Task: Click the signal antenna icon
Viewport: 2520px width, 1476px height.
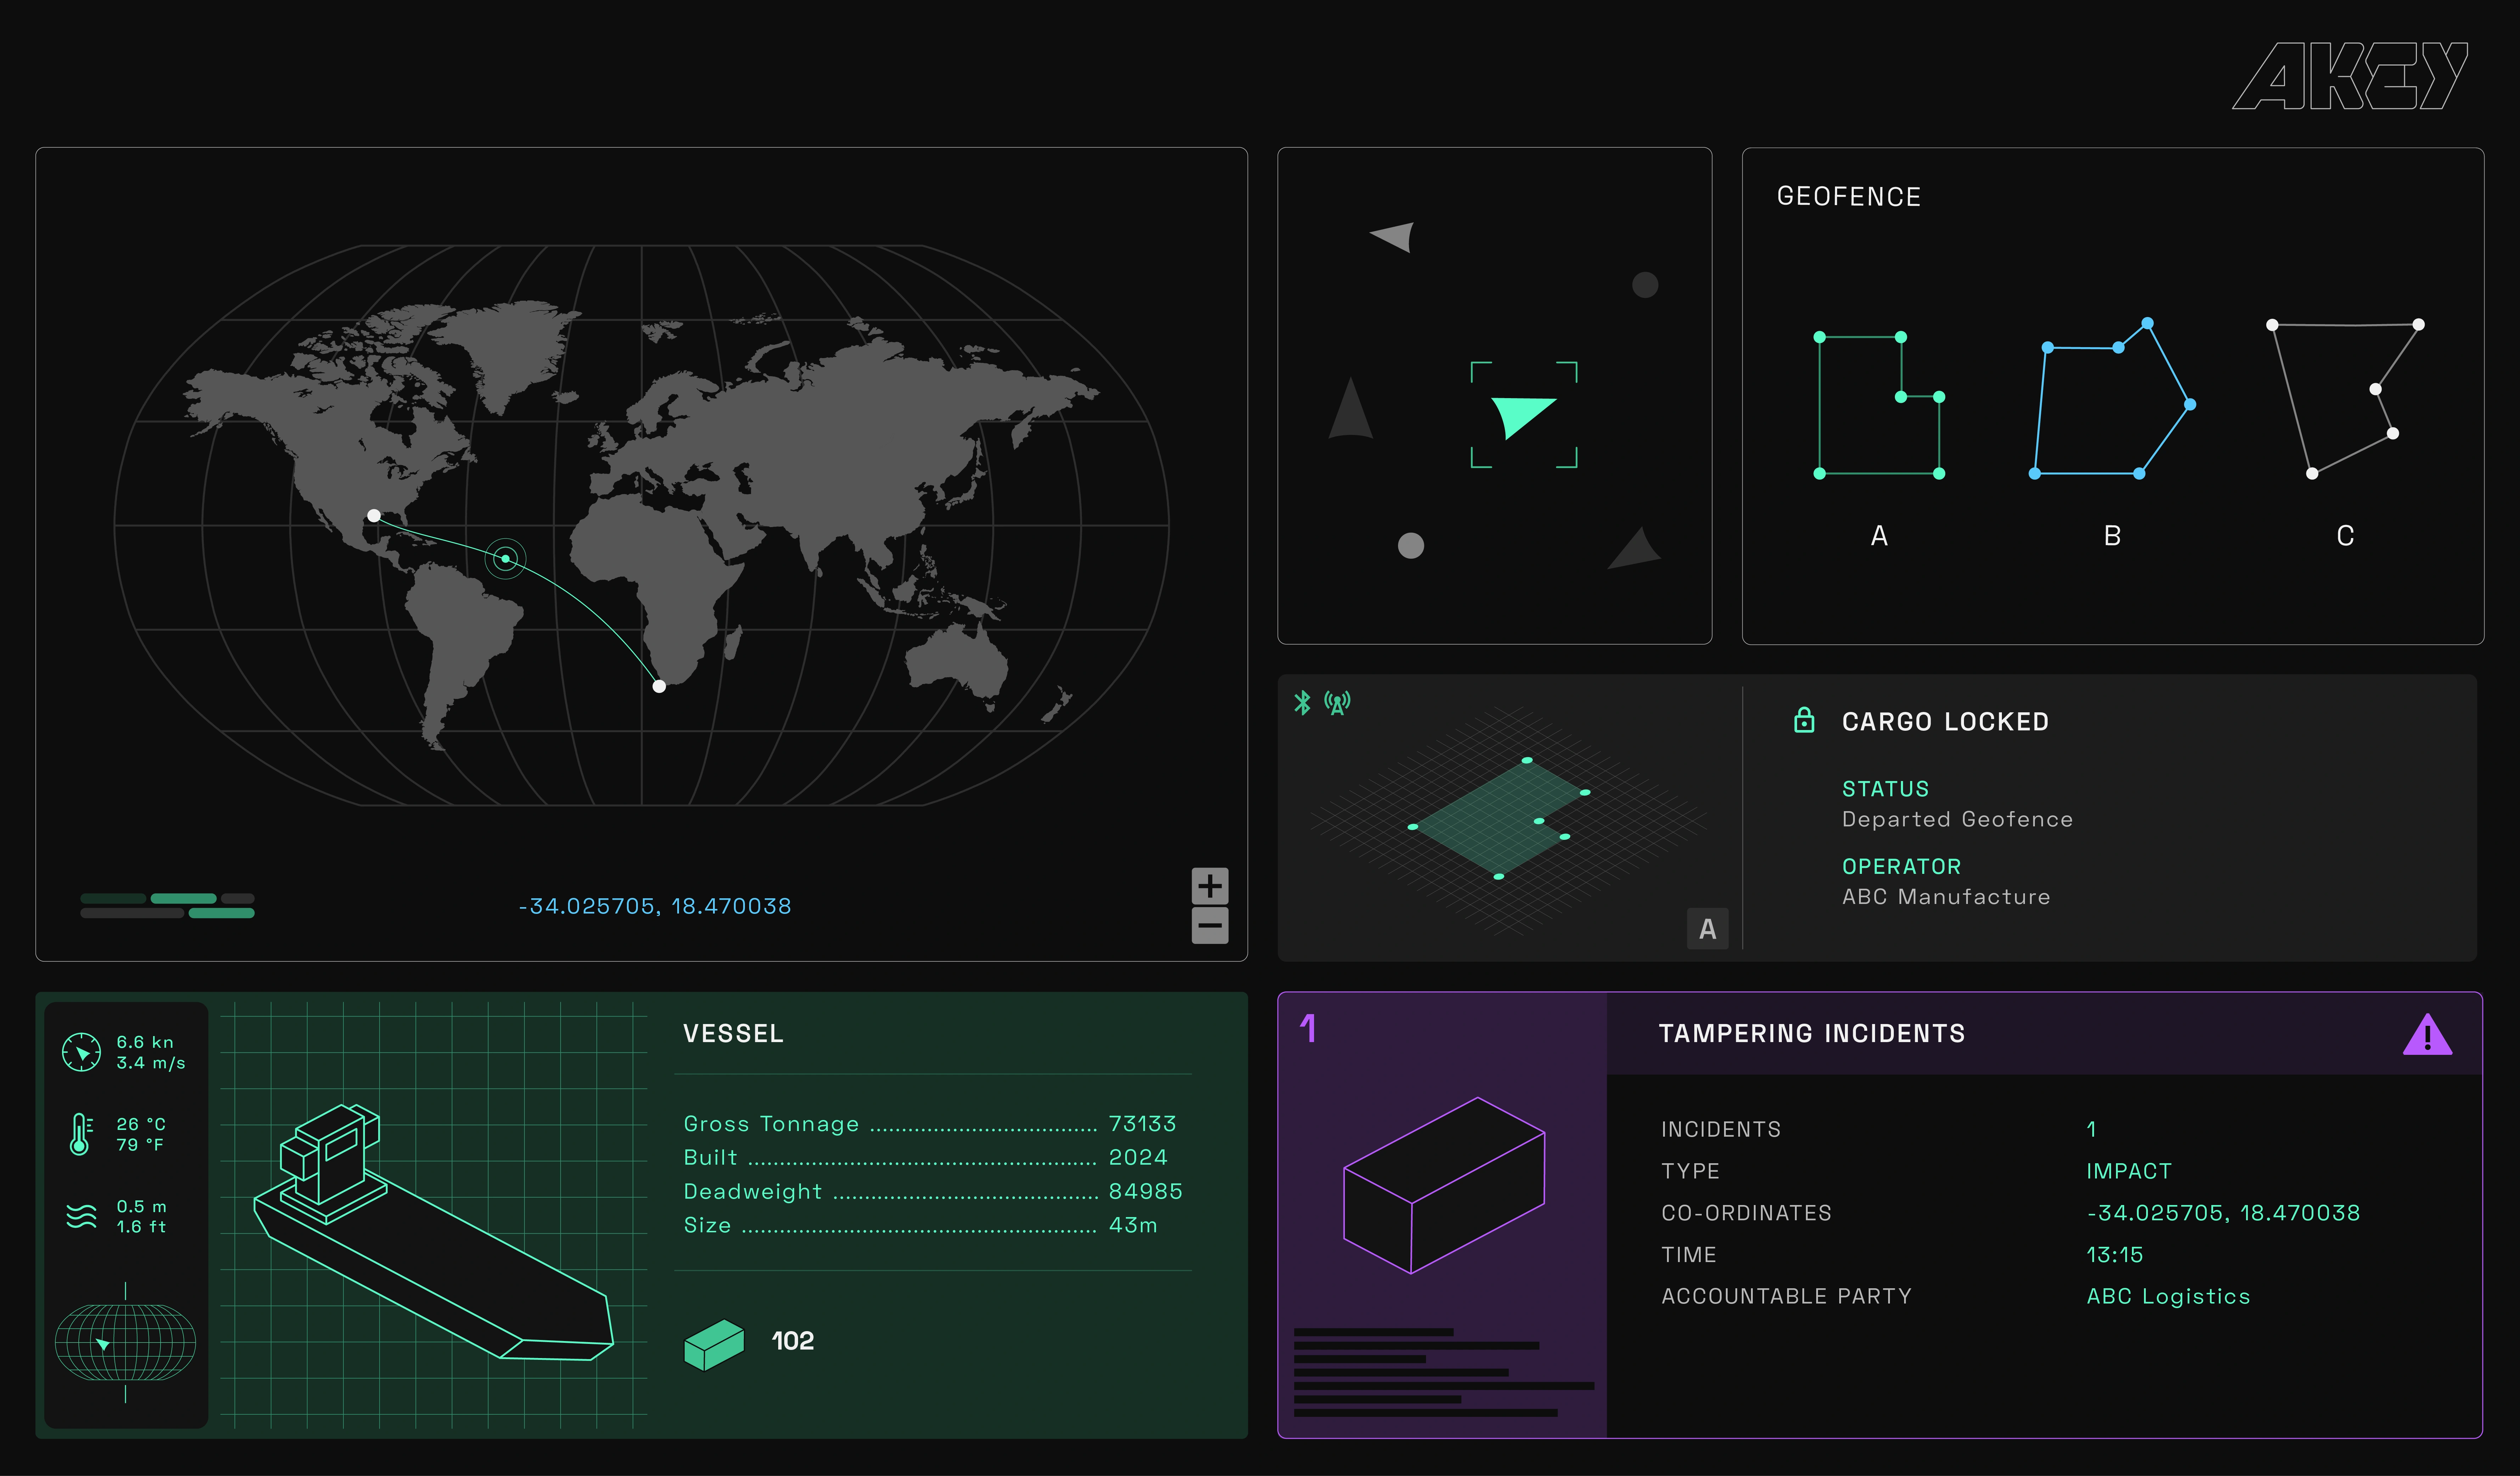Action: tap(1337, 702)
